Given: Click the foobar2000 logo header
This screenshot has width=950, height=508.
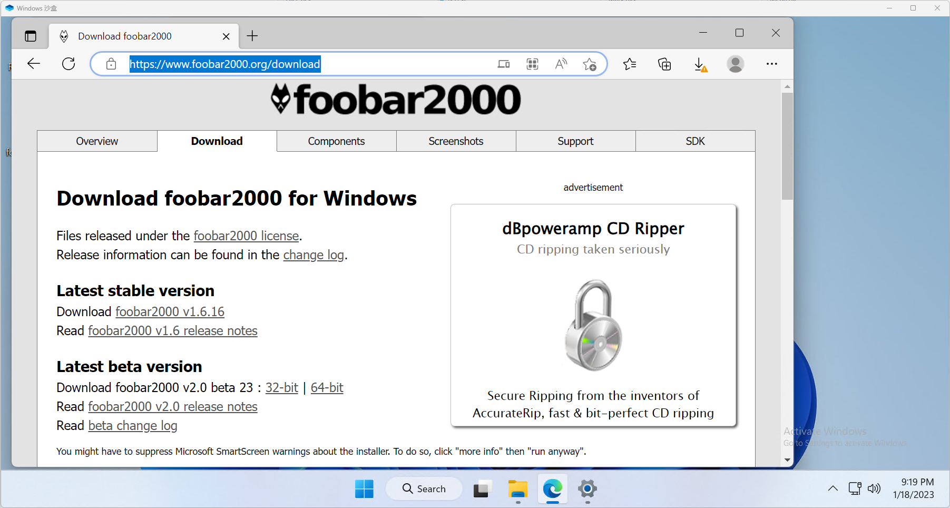Looking at the screenshot, I should click(396, 100).
